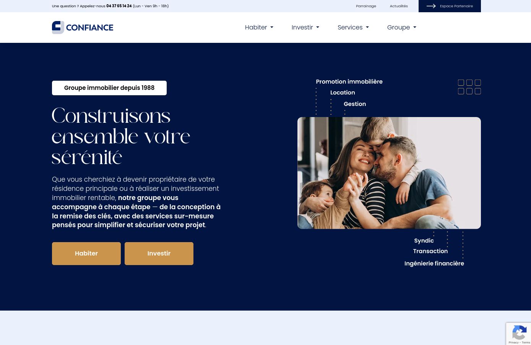Open the Services dropdown
This screenshot has width=531, height=345.
(353, 28)
